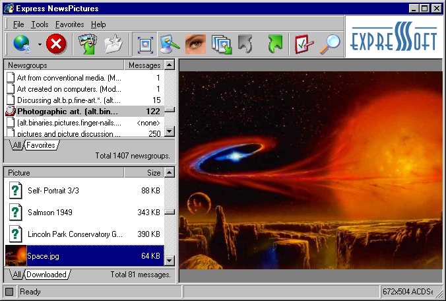Viewport: 446px width, 301px height.
Task: Select the Space.jpg picture row
Action: (84, 255)
